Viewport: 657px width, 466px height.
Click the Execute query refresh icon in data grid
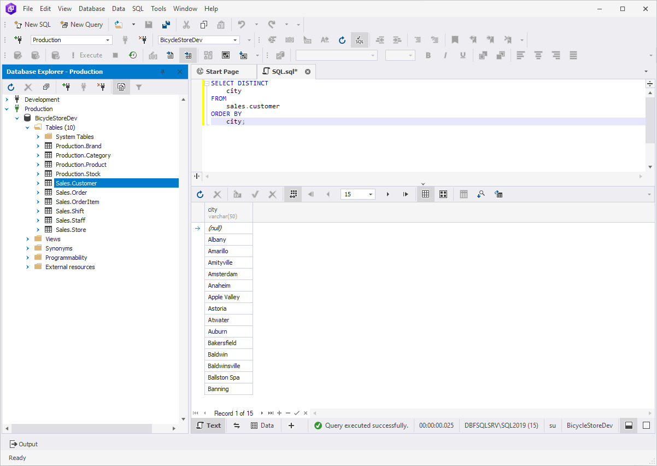(200, 194)
